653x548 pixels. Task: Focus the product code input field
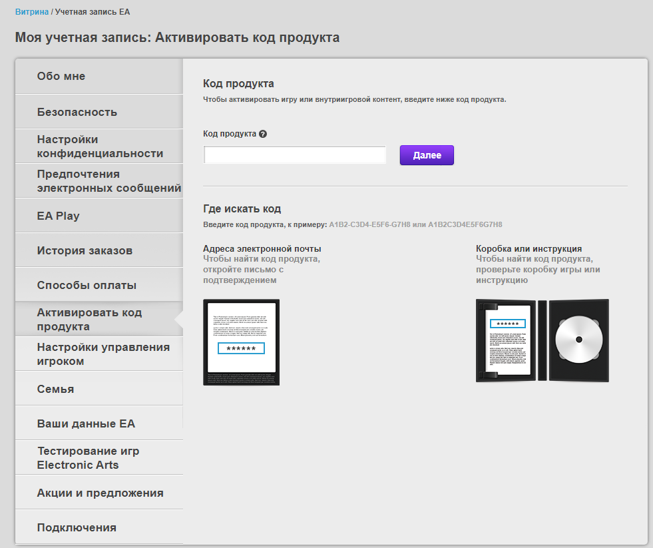pos(294,154)
